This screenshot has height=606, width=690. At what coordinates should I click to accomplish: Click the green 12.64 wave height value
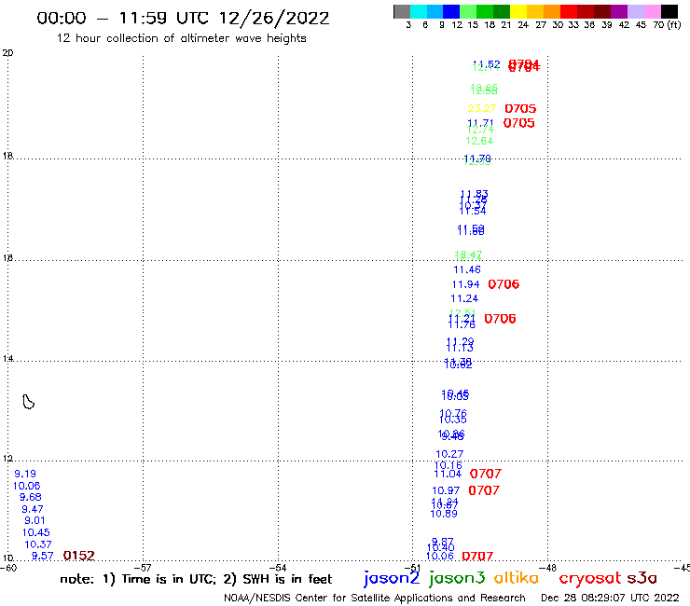point(479,141)
